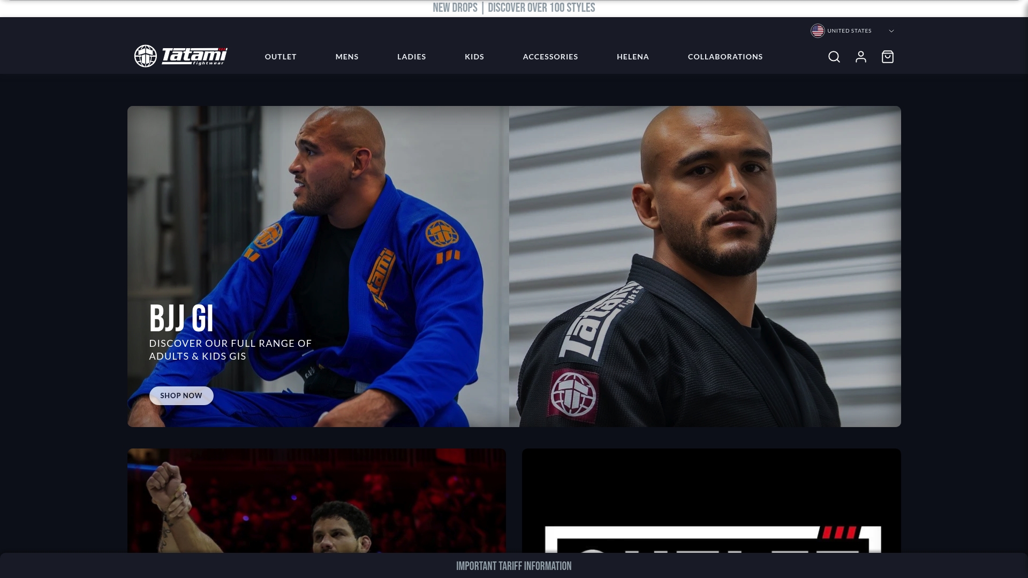Open the account login icon
This screenshot has width=1028, height=578.
coord(860,57)
